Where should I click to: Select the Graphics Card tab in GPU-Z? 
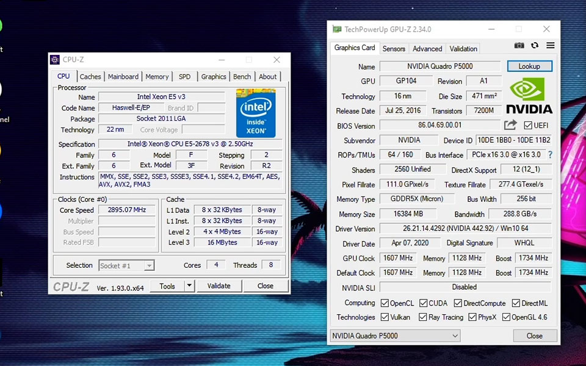[355, 48]
